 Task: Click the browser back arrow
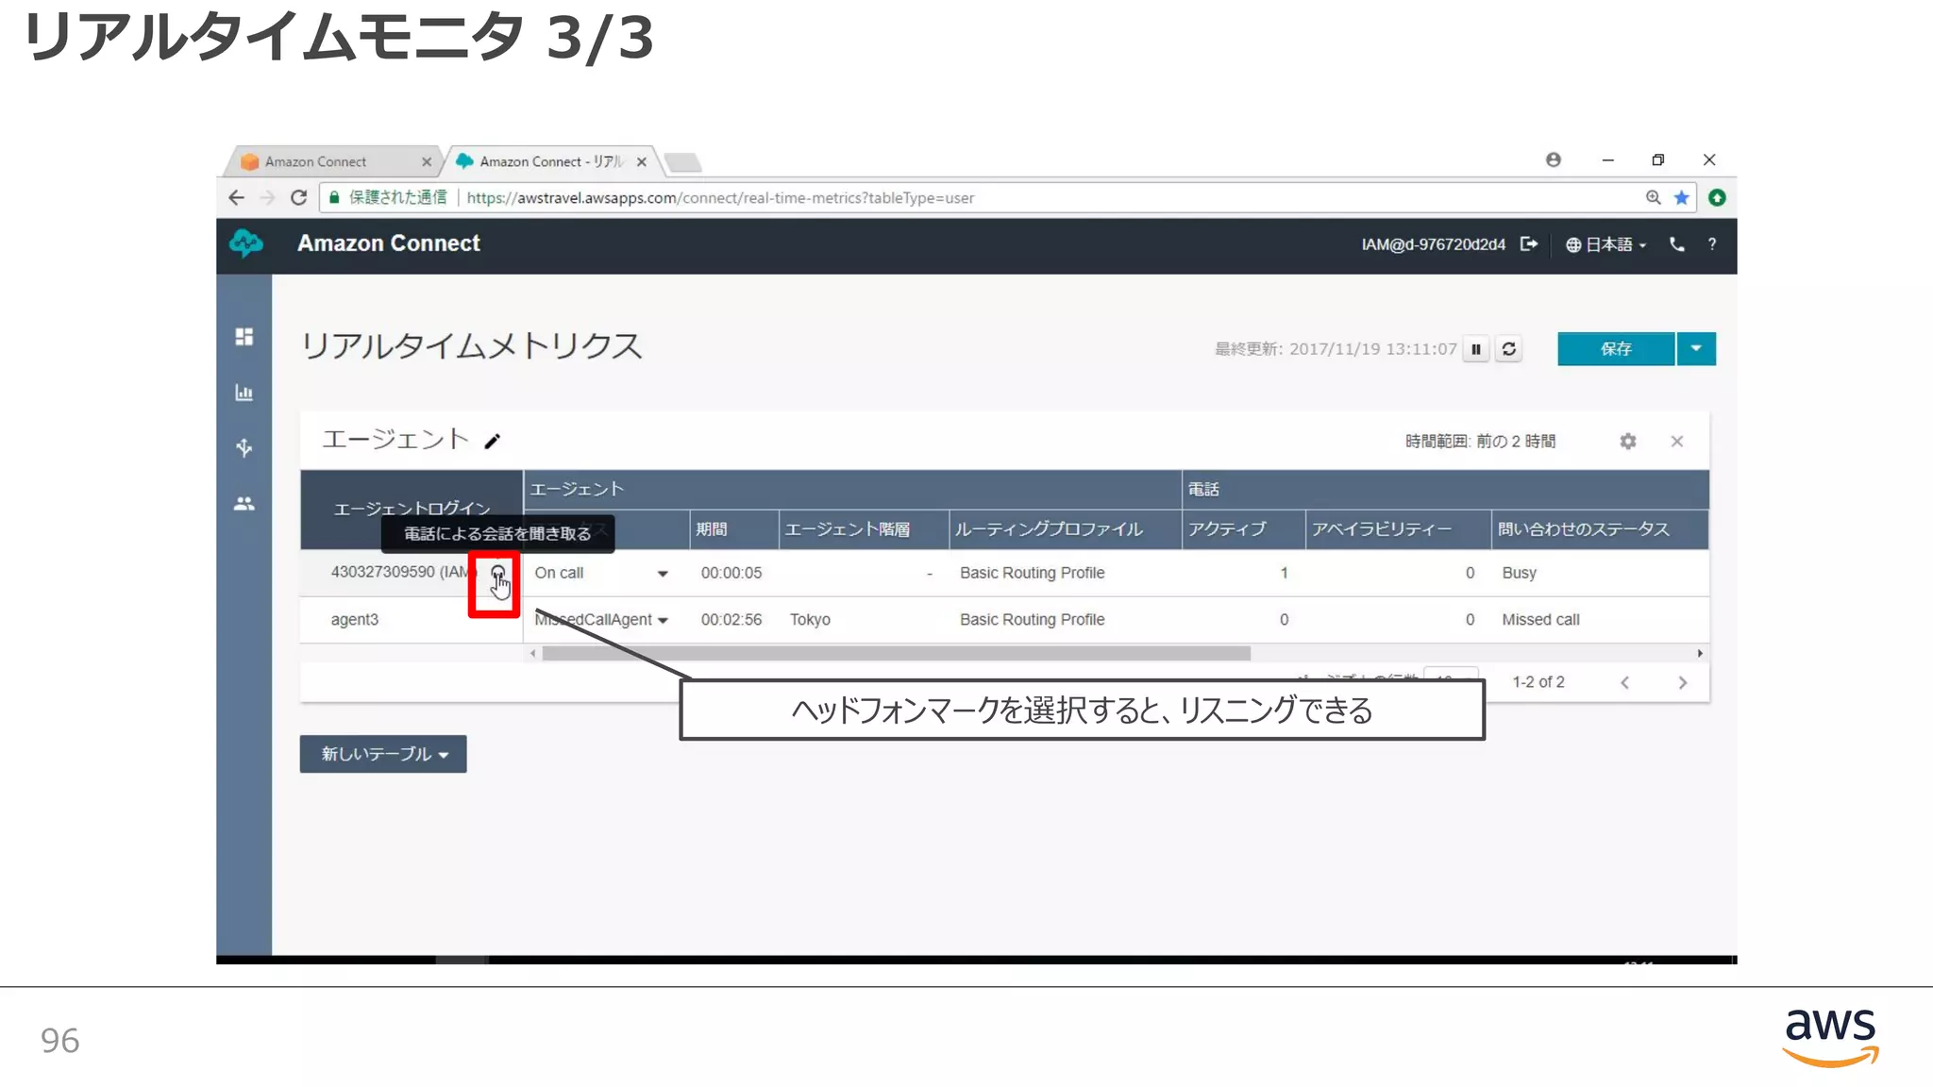coord(236,197)
